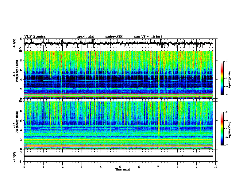Click the ch.1 frequency tick label "8"
The image size is (243, 187).
click(x=21, y=61)
